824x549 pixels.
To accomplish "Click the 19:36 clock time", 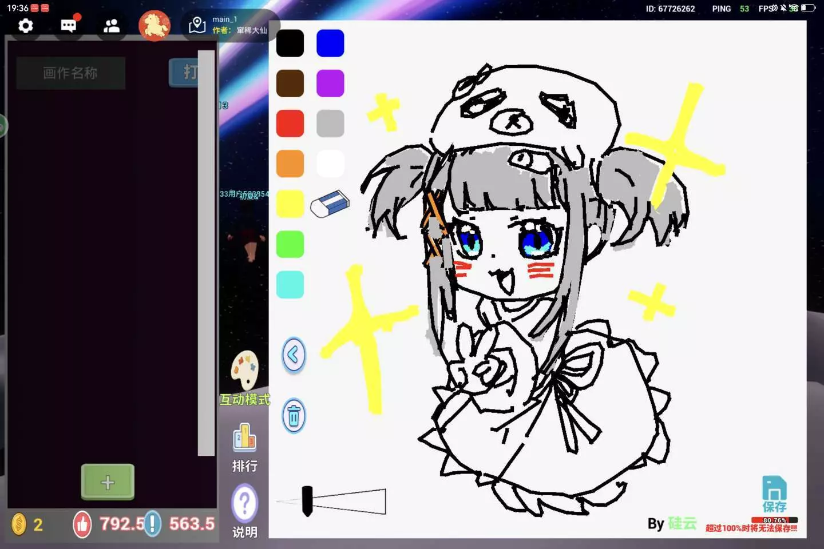I will [x=17, y=8].
